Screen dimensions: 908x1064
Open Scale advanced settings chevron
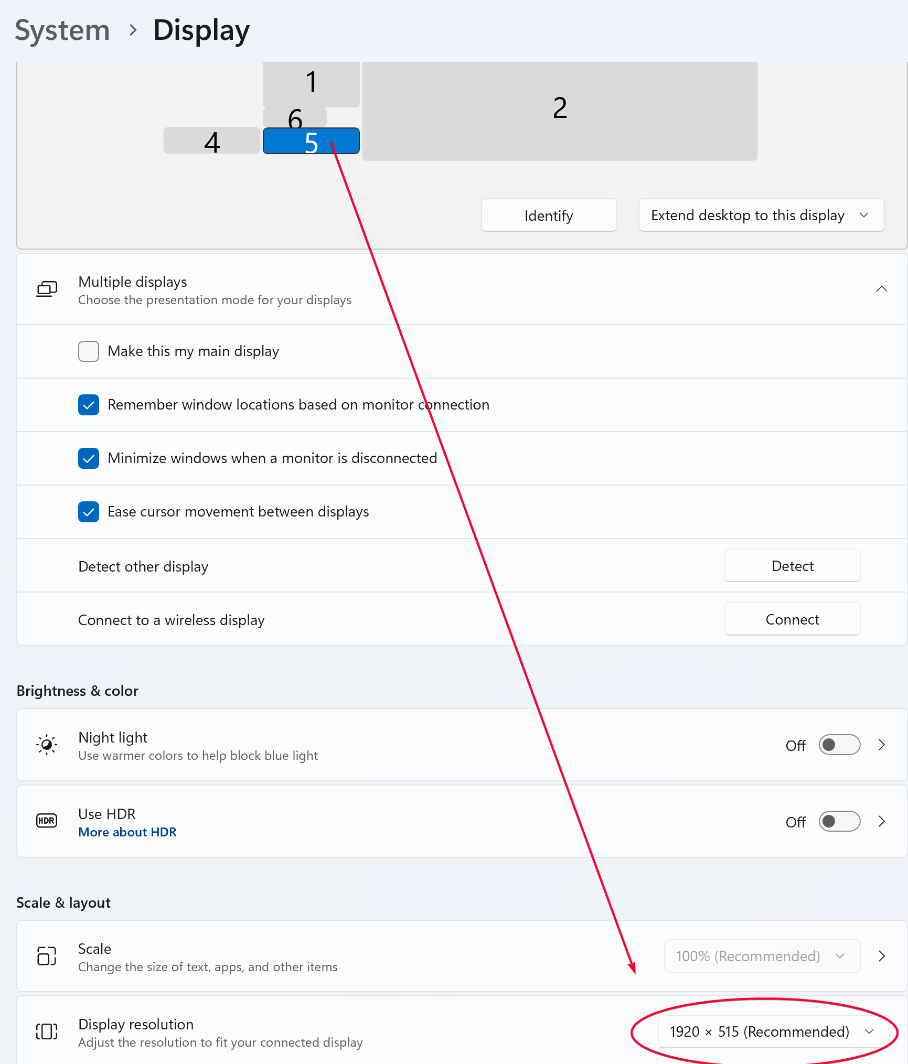pyautogui.click(x=882, y=956)
